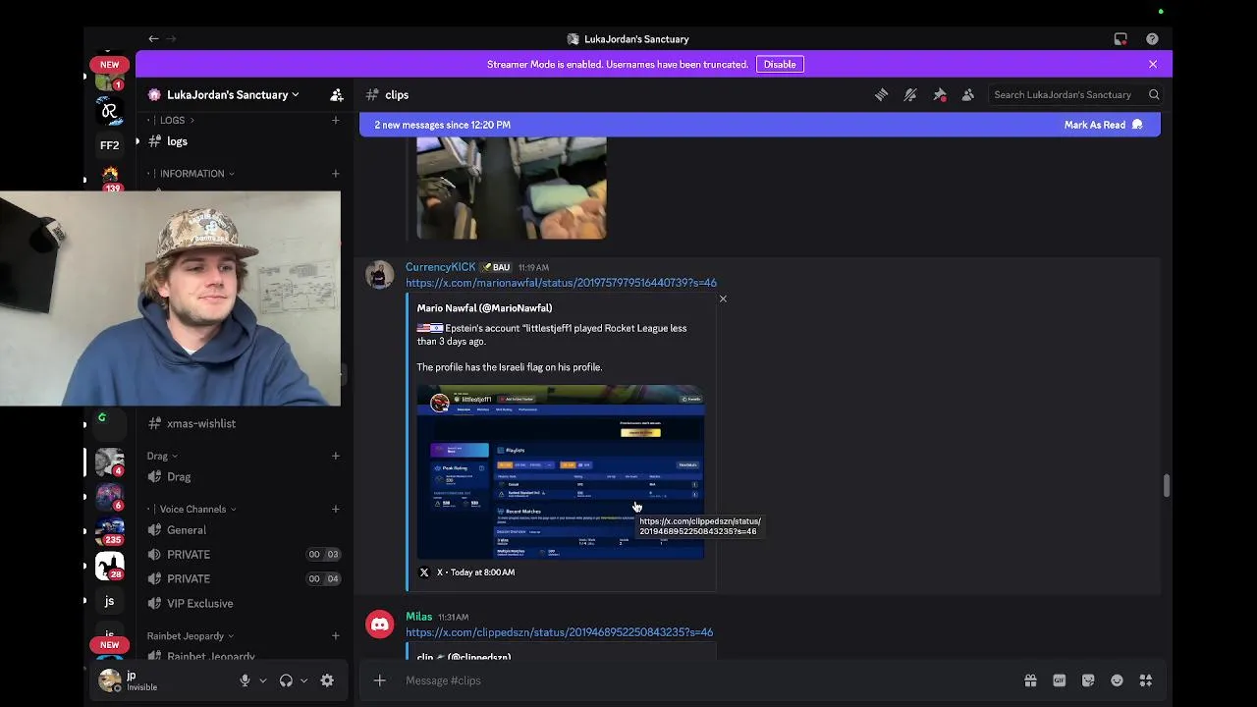Remove the Mario Nawfal embed
Viewport: 1257px width, 707px height.
(723, 299)
